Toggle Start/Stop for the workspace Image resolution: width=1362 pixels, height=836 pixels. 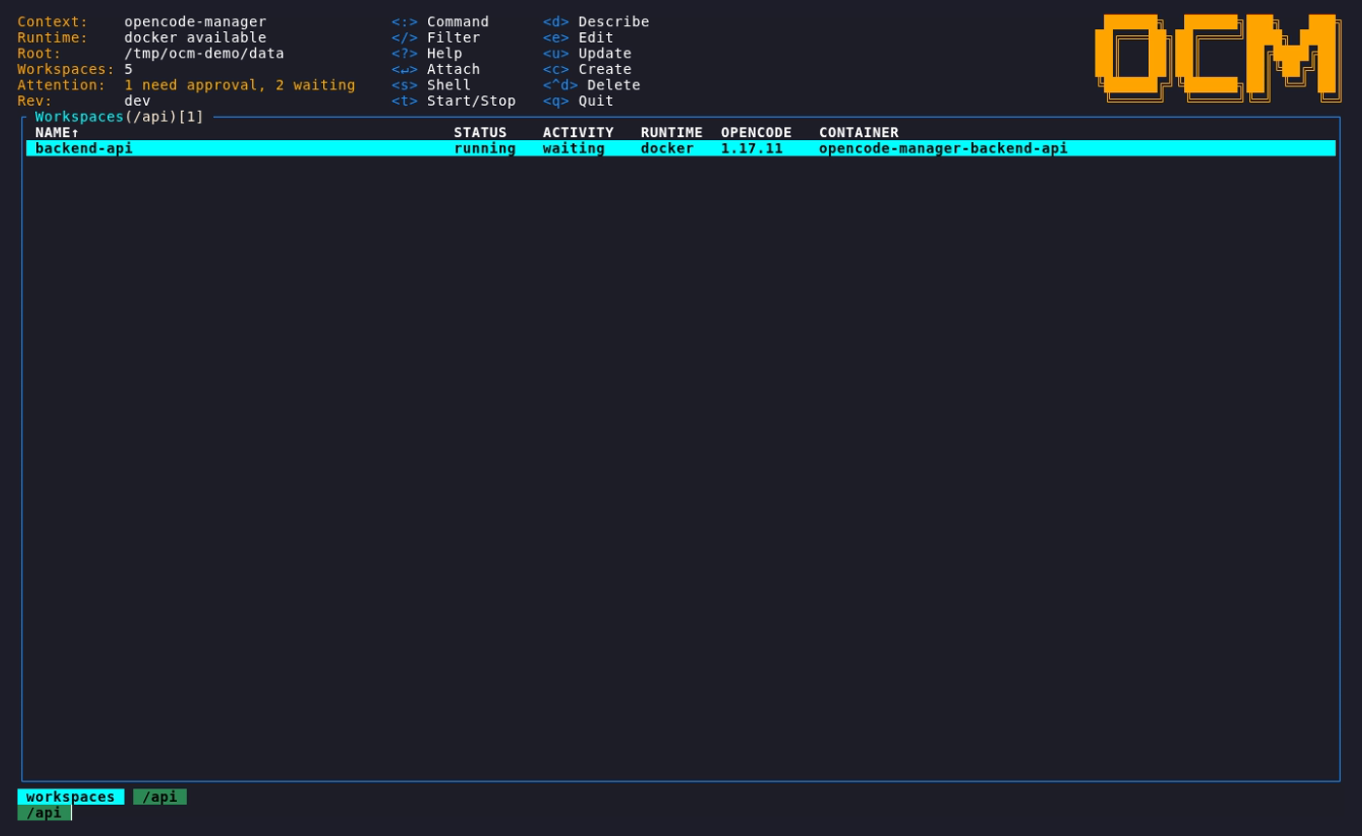coord(454,100)
